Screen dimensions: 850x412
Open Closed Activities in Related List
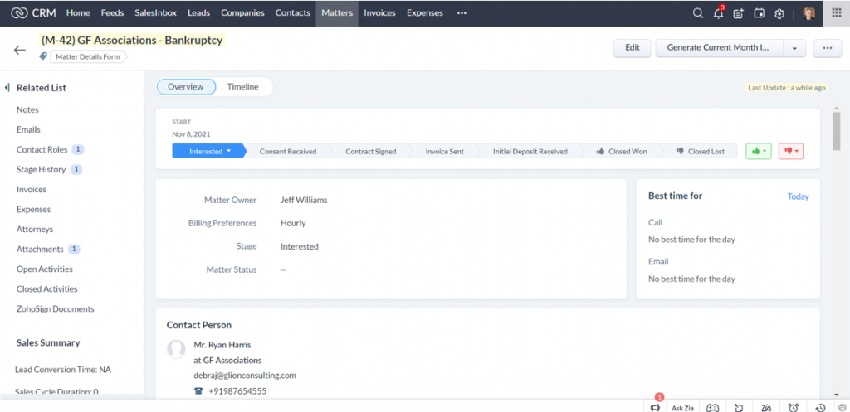[47, 289]
